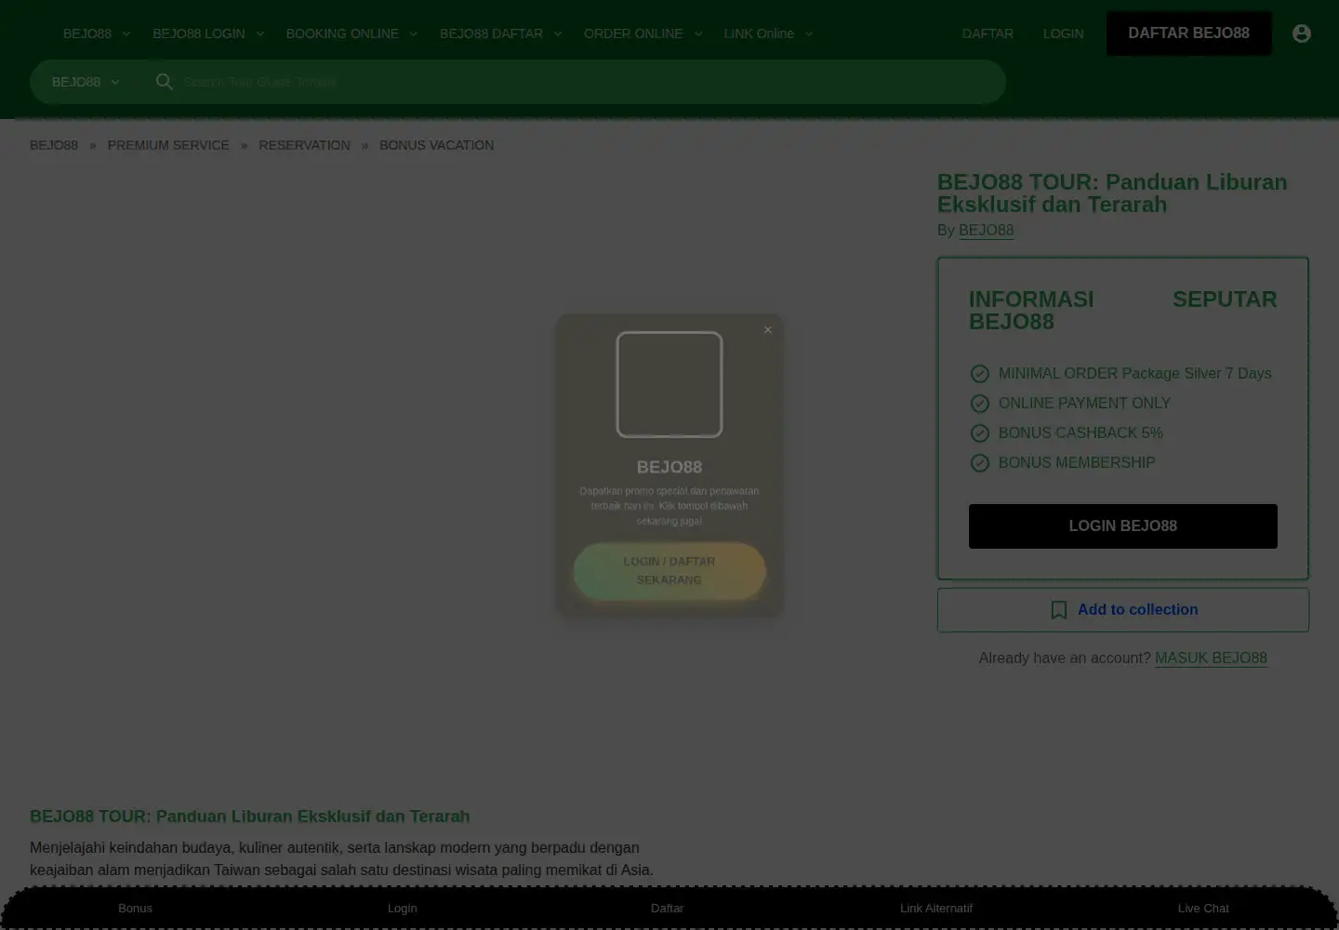Click Daftar in the bottom bar
Image resolution: width=1339 pixels, height=930 pixels.
coord(667,909)
